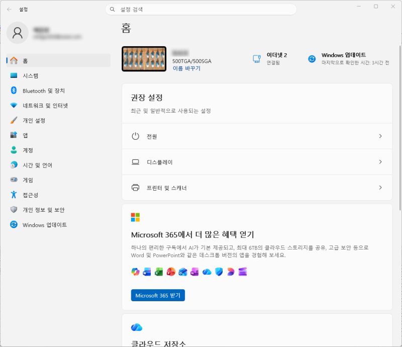402x347 pixels.
Task: Click the OneDrive icon in Microsoft 365 row
Action: pos(207,272)
